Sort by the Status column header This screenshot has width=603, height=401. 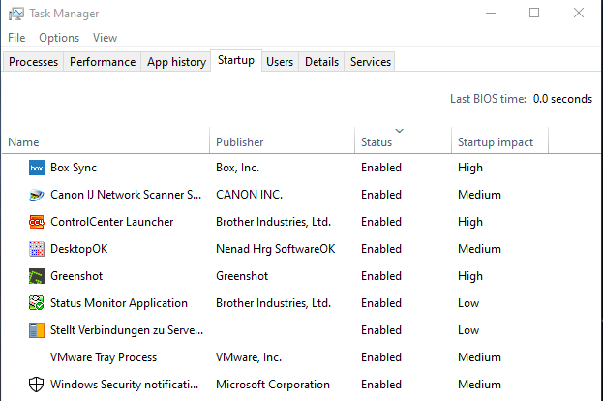377,142
